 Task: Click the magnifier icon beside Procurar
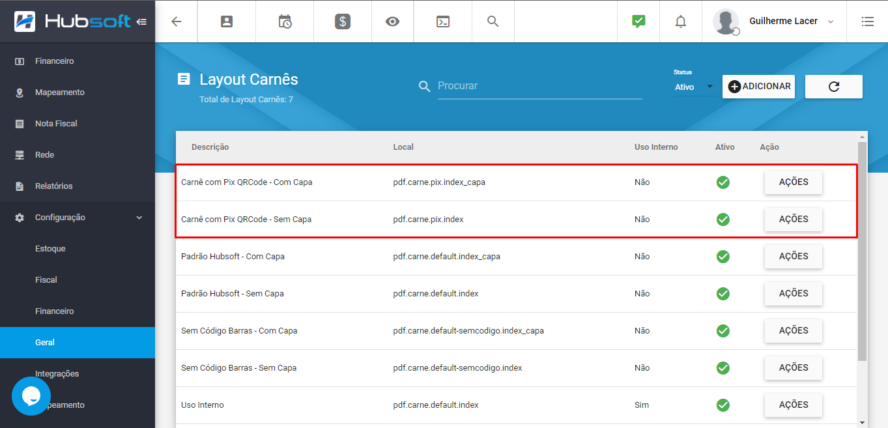pyautogui.click(x=425, y=87)
